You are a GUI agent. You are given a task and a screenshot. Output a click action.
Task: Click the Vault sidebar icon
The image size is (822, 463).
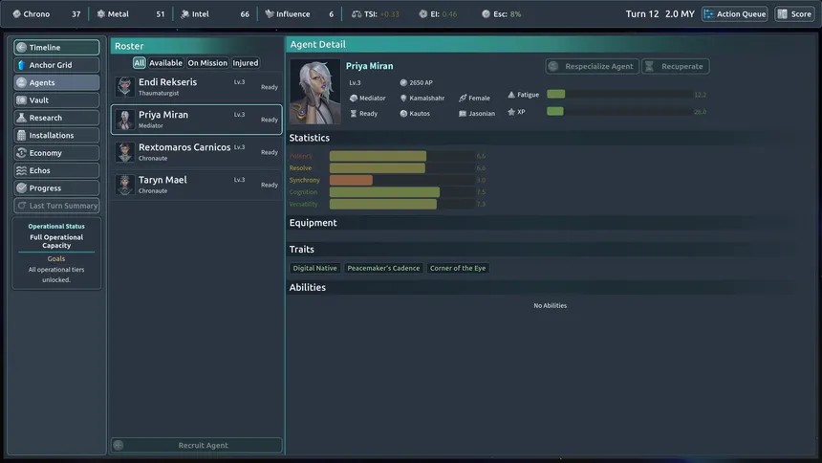coord(21,100)
